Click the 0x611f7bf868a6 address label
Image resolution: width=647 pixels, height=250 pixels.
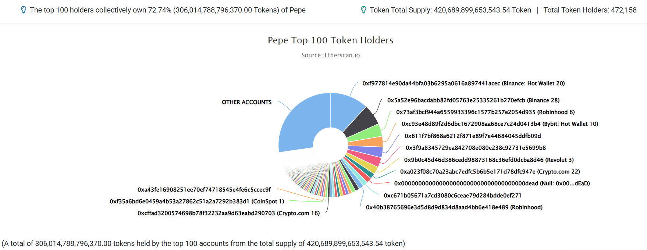pos(473,136)
